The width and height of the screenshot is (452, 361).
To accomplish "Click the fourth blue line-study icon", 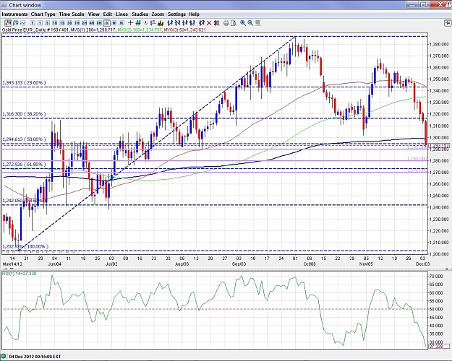I will coord(192,23).
